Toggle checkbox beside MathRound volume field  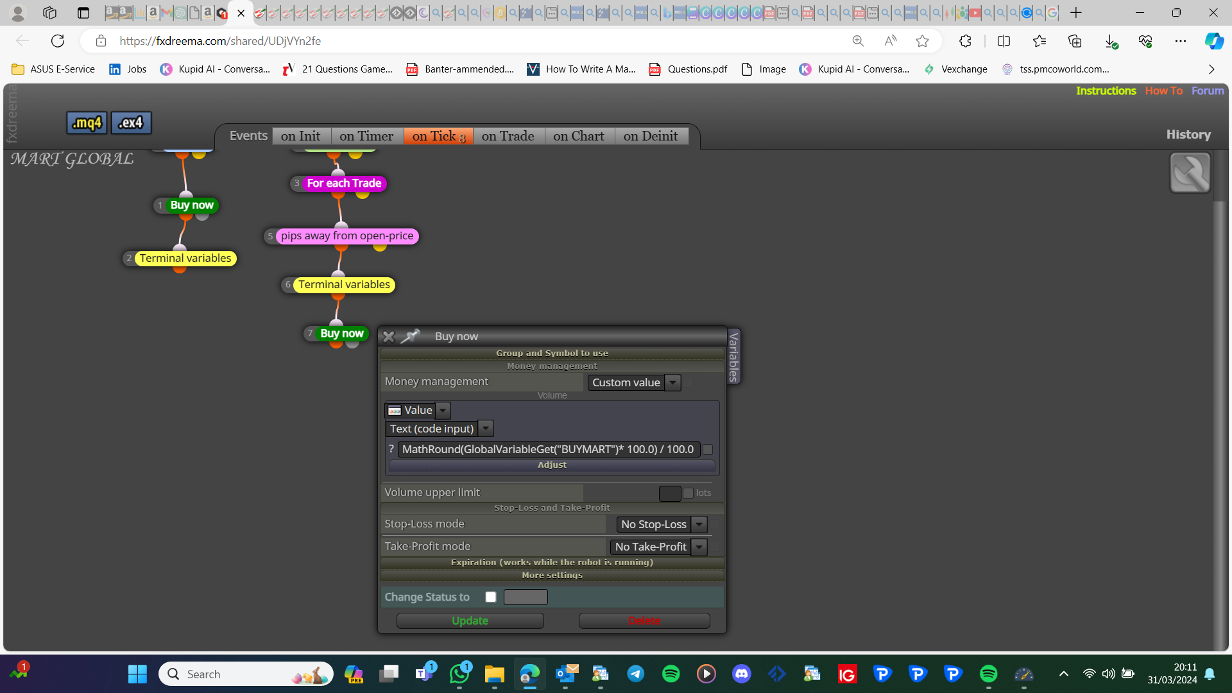coord(708,449)
